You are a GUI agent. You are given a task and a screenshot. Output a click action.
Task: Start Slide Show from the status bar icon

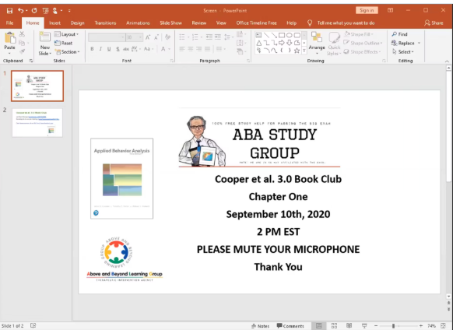click(x=364, y=325)
